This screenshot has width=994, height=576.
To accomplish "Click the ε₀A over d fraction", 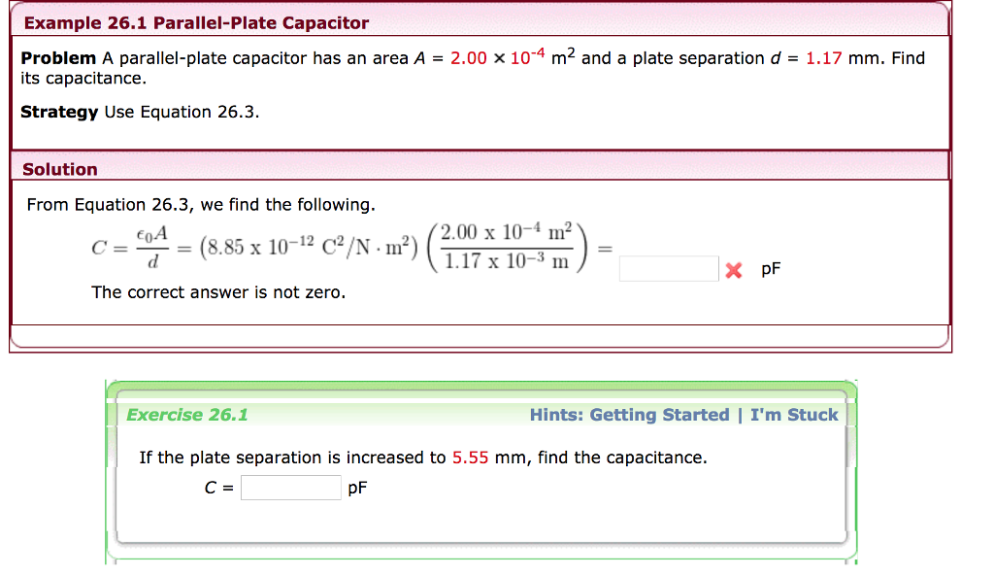I will tap(151, 248).
